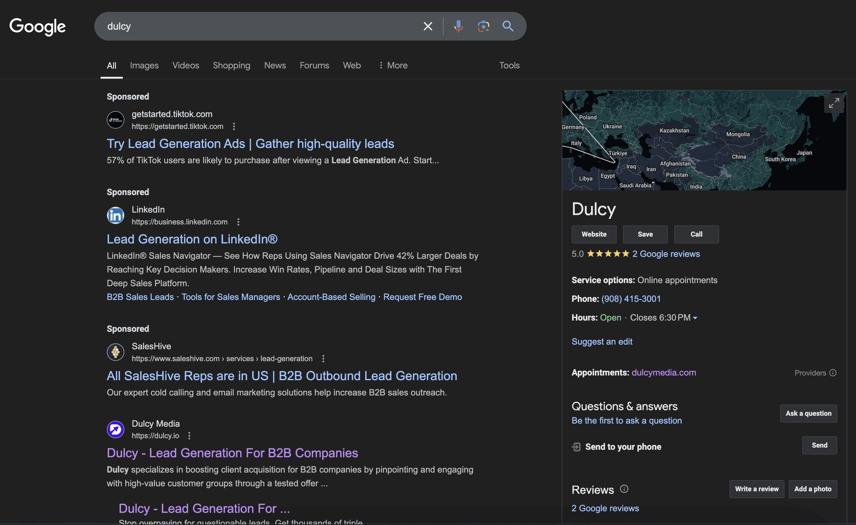Viewport: 856px width, 525px height.
Task: Switch to the Images tab
Action: pyautogui.click(x=144, y=65)
